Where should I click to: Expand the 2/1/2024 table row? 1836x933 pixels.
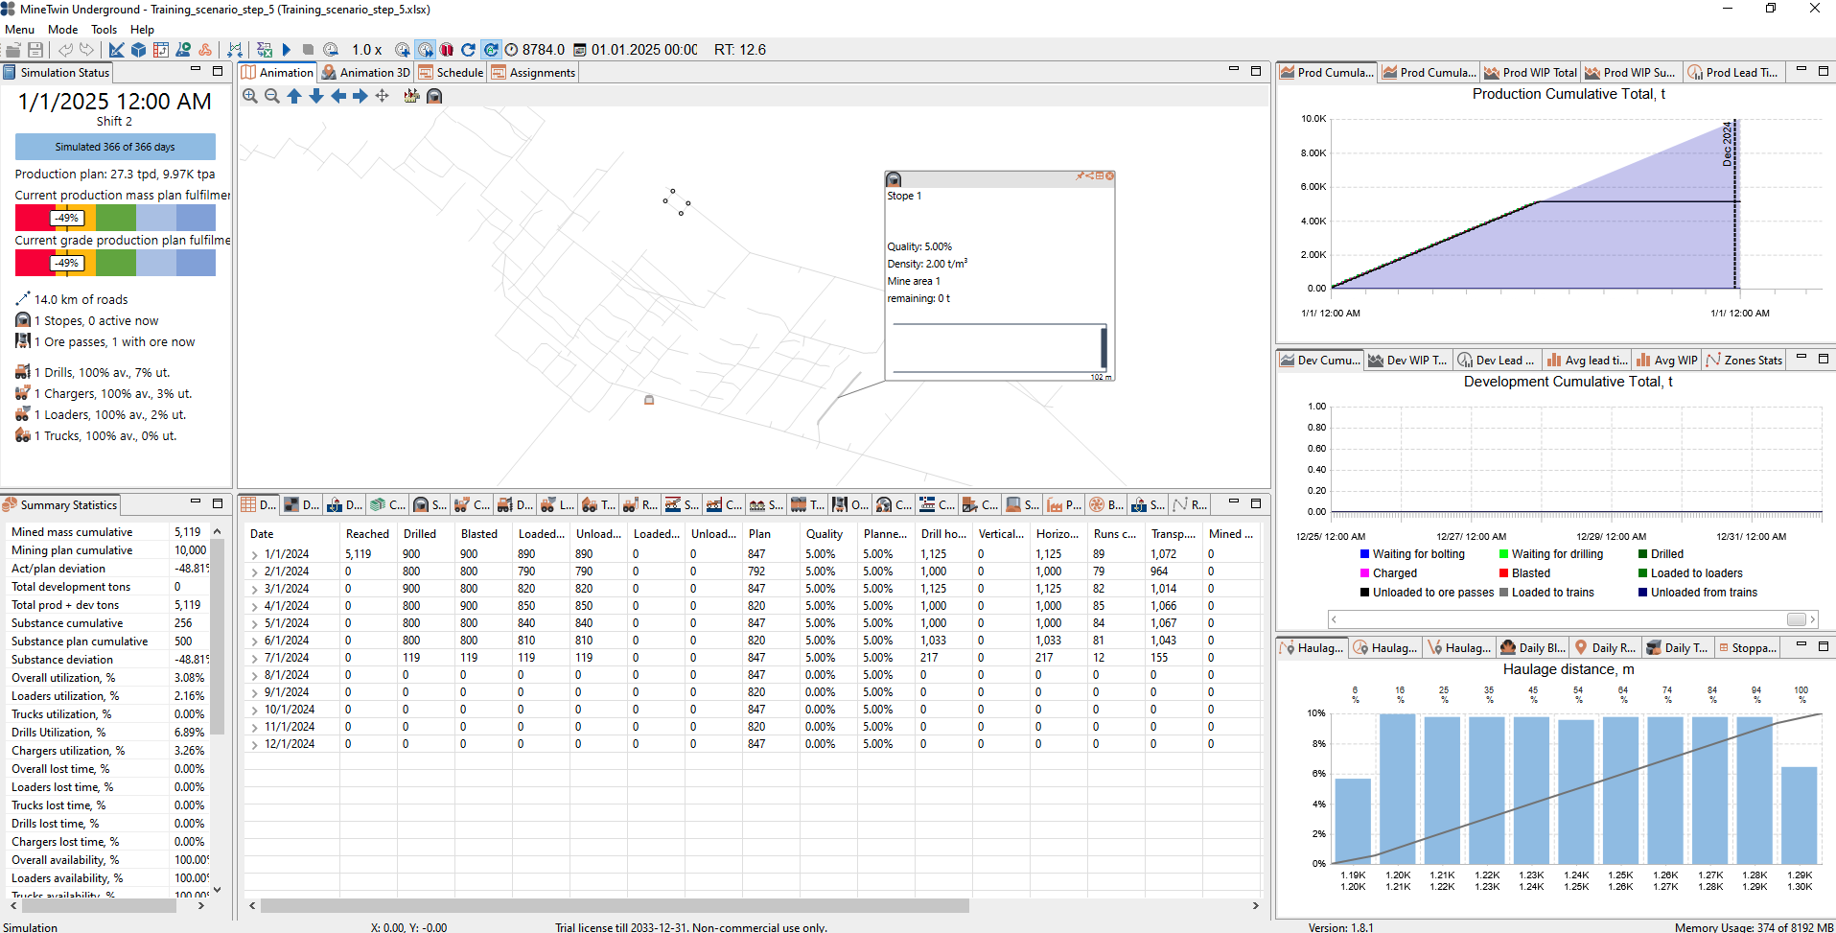click(x=255, y=571)
